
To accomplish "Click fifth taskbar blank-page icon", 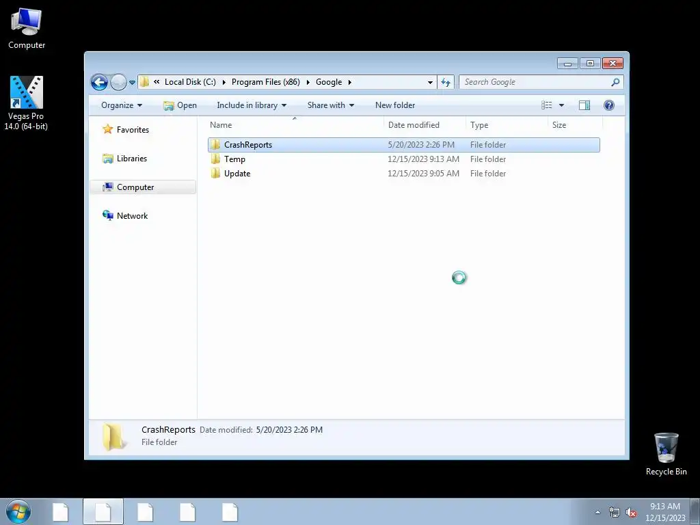I will point(230,512).
